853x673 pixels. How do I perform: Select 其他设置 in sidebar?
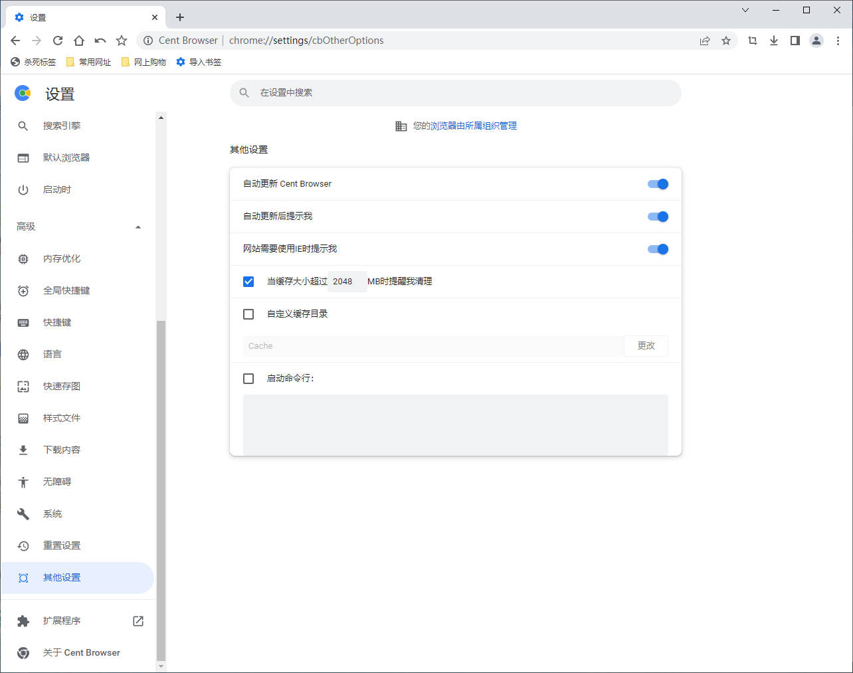[x=78, y=578]
